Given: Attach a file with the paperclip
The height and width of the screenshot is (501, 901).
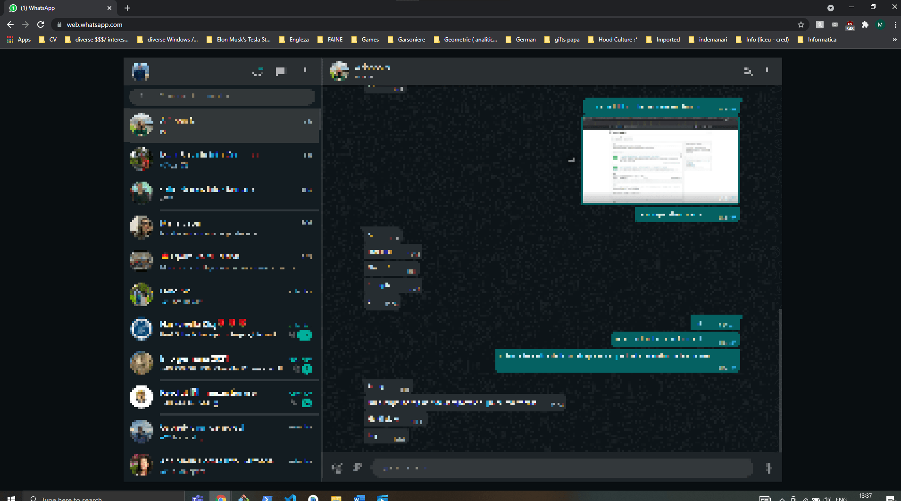Looking at the screenshot, I should point(358,468).
